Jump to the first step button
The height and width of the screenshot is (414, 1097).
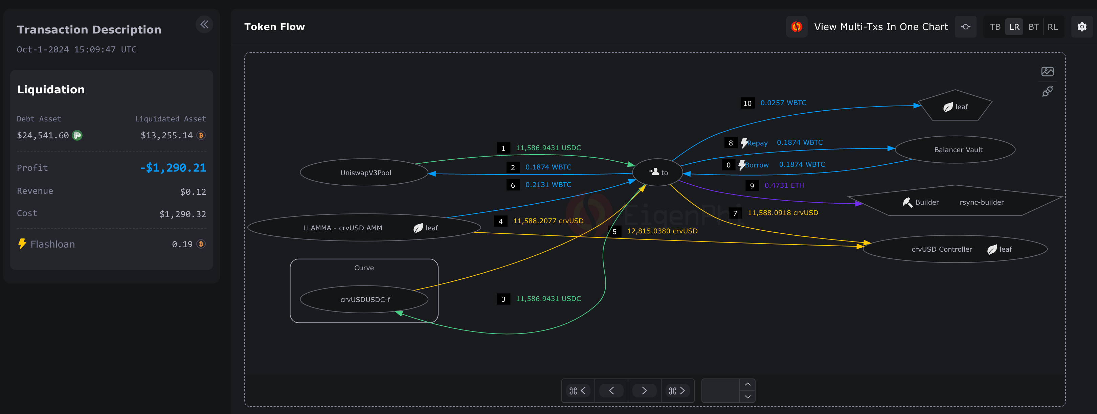click(x=578, y=391)
